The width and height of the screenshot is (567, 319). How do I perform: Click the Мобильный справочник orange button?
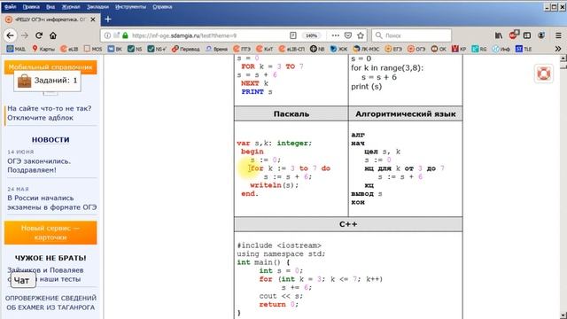50,67
